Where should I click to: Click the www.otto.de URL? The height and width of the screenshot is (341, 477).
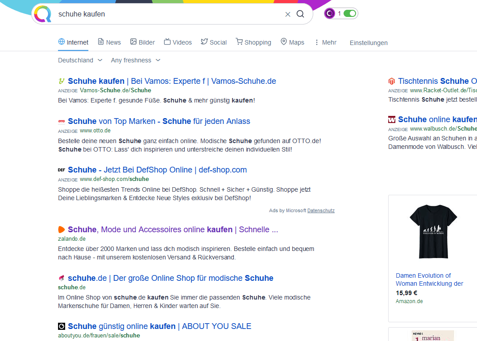point(95,131)
